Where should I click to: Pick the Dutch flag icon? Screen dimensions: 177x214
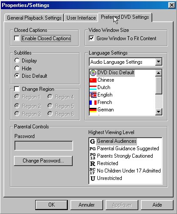[93, 87]
